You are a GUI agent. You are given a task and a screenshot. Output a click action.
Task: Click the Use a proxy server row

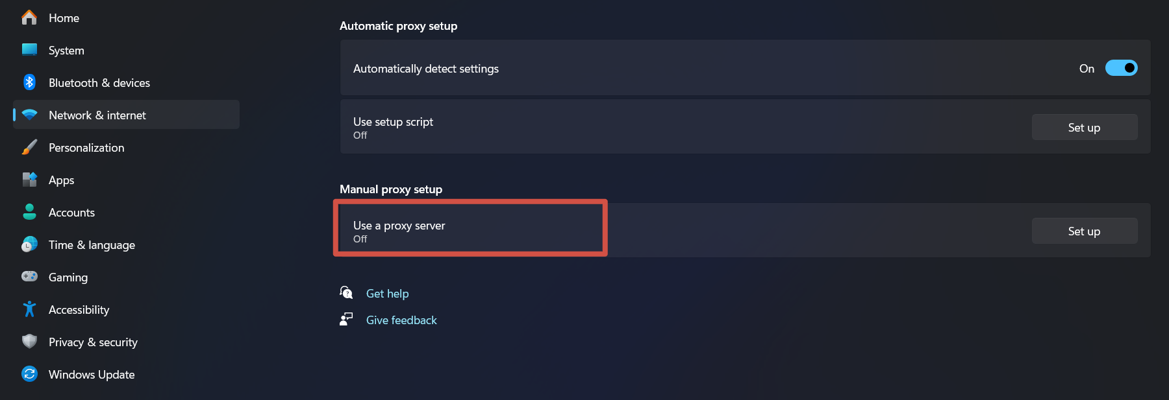(745, 230)
